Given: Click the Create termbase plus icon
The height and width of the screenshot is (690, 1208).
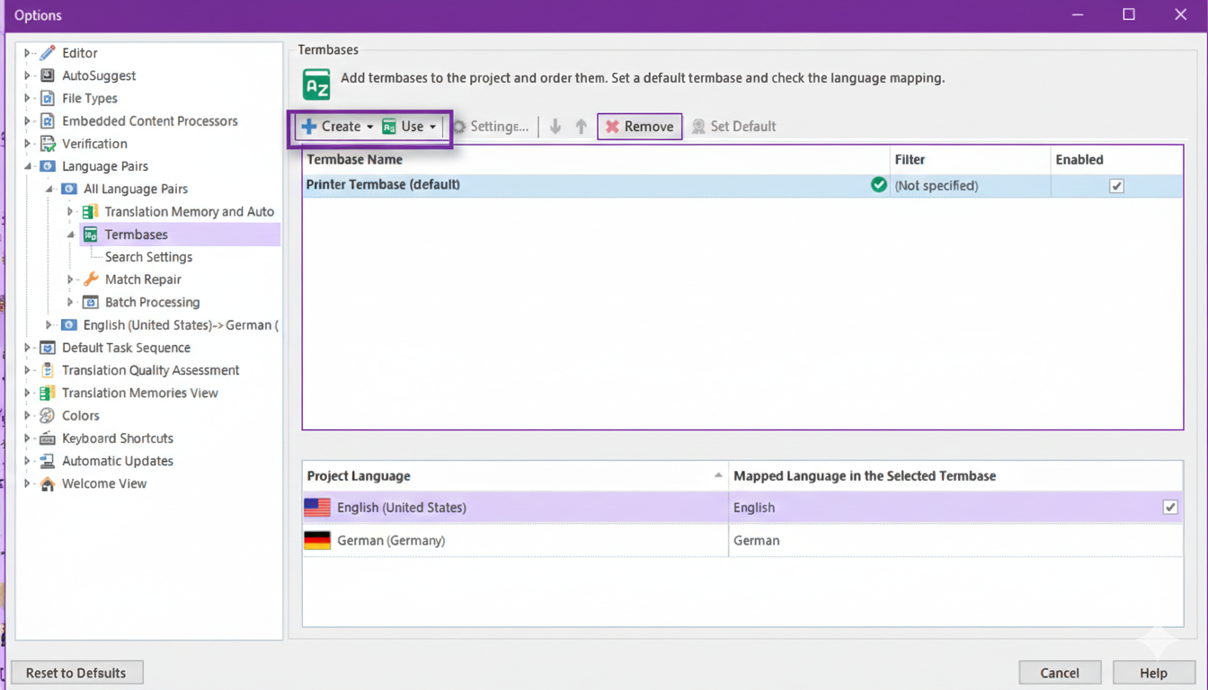Looking at the screenshot, I should (309, 127).
